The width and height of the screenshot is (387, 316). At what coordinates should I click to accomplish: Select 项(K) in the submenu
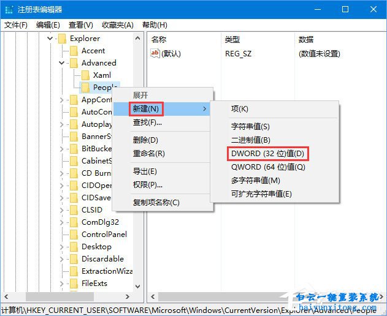tap(240, 109)
